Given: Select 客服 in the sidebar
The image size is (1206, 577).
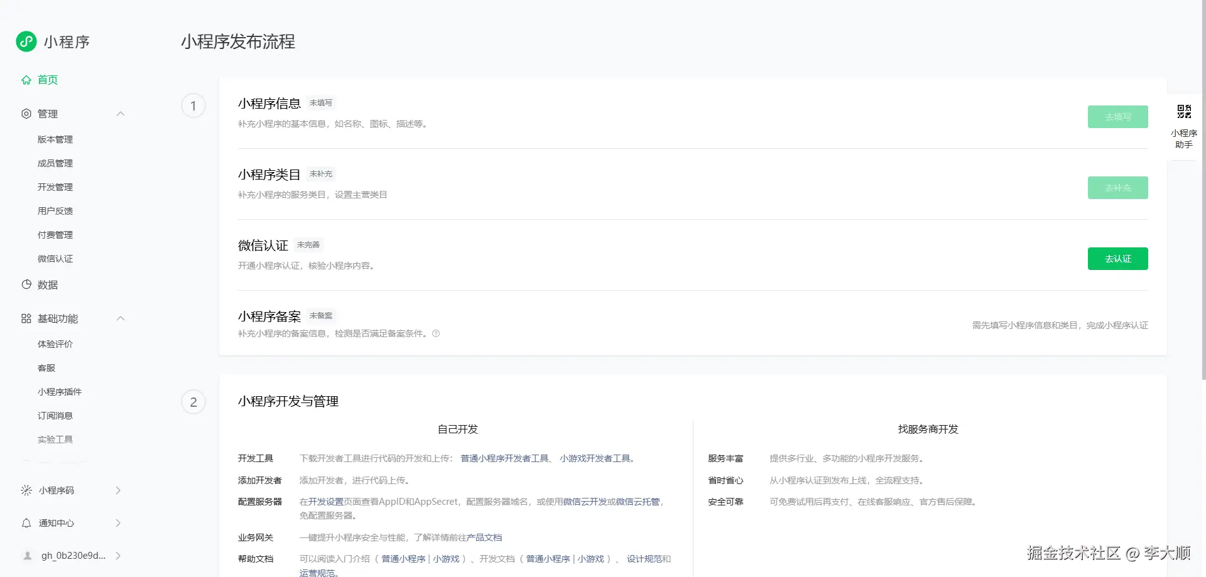Looking at the screenshot, I should (46, 368).
